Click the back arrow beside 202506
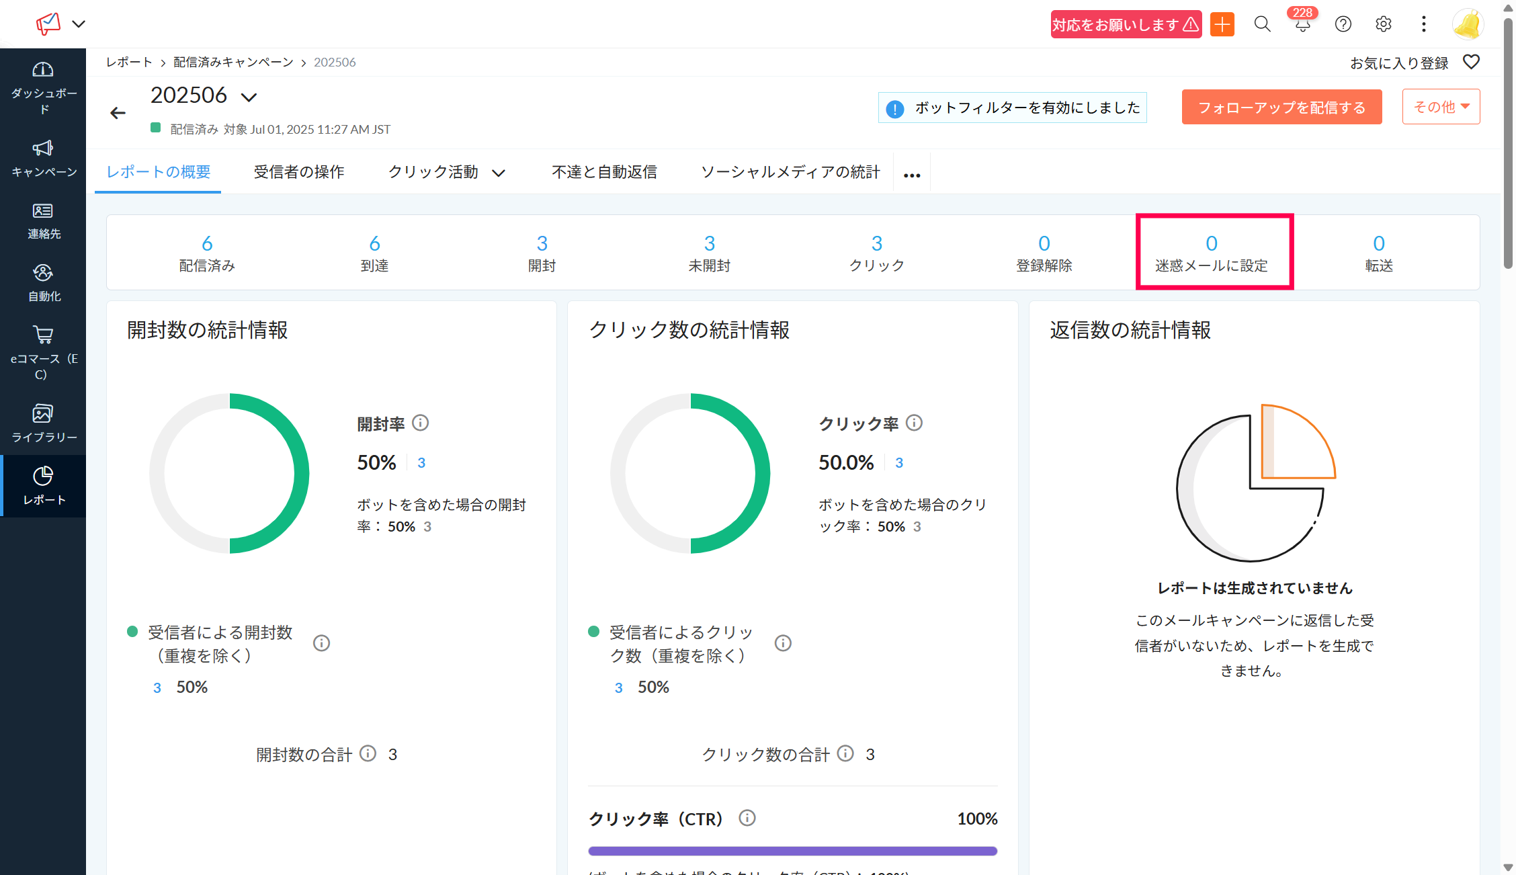Screen dimensions: 1516x875 tap(118, 113)
